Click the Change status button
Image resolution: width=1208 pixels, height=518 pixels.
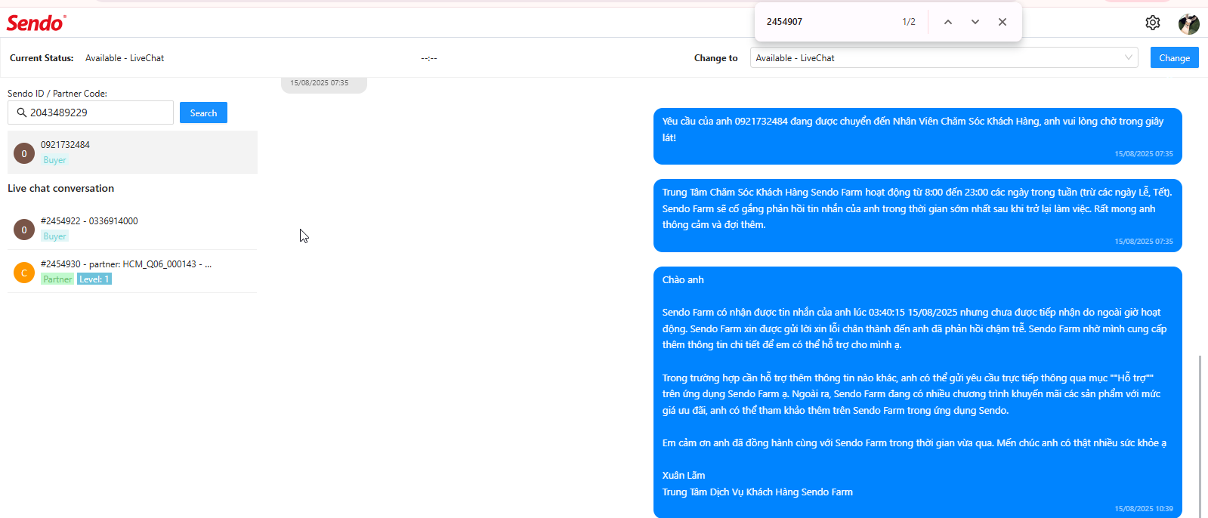pos(1174,57)
